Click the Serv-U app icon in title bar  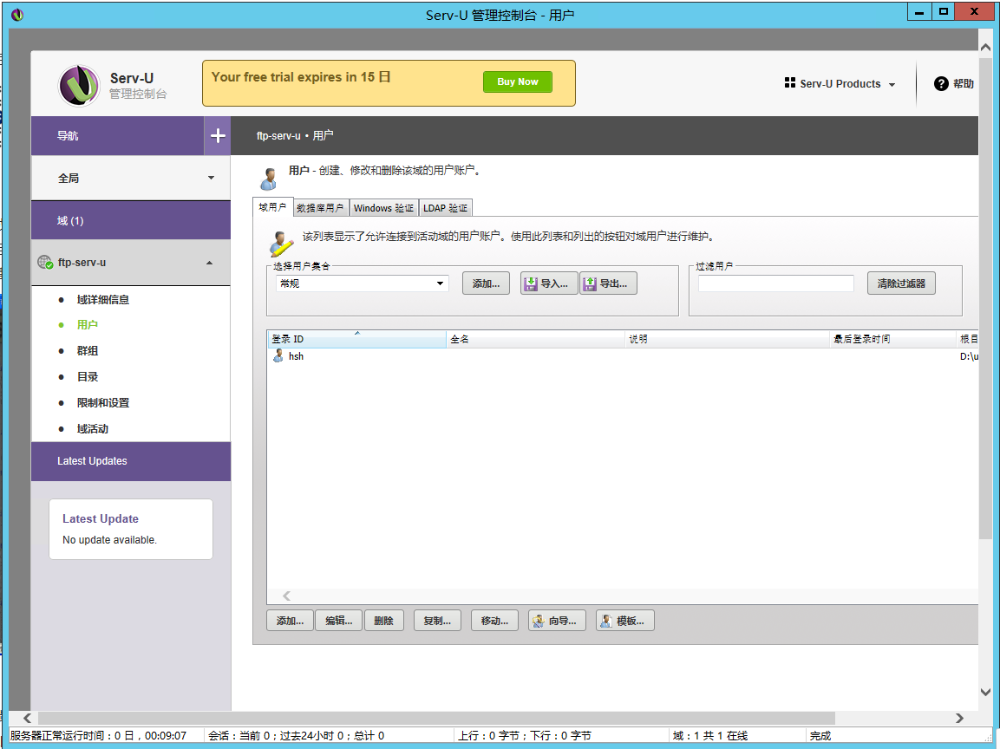[x=17, y=15]
